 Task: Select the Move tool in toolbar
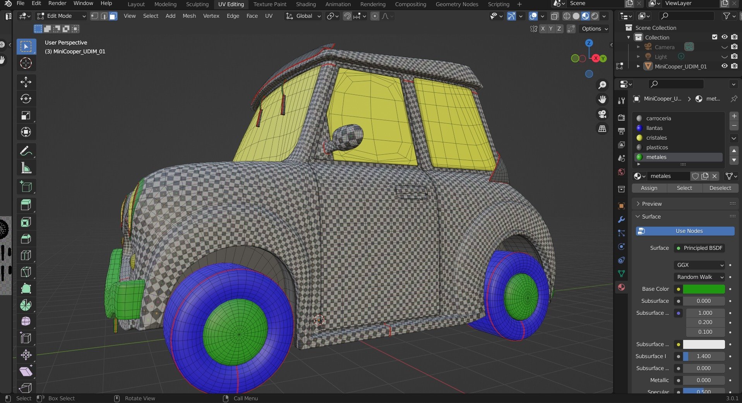pos(26,82)
